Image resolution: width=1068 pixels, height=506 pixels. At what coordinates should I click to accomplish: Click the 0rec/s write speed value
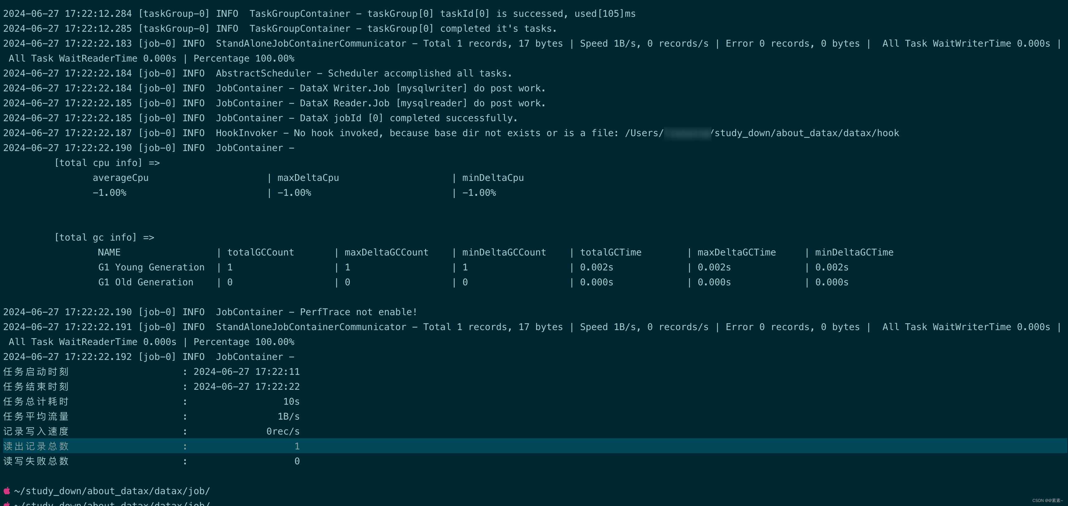[x=283, y=431]
